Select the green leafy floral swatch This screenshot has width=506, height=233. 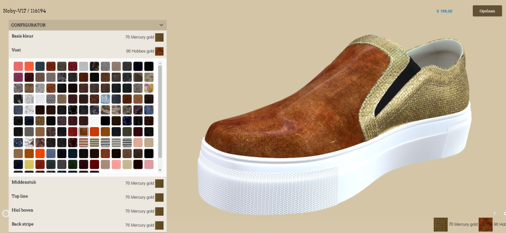pyautogui.click(x=149, y=77)
